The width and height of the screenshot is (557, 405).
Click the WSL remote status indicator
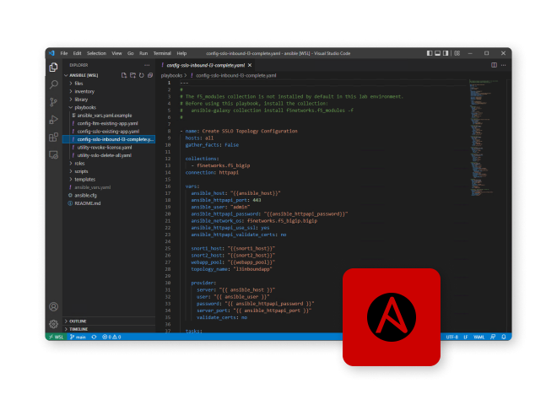pyautogui.click(x=57, y=337)
